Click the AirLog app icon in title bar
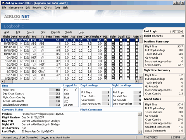Image resolution: width=186 pixels, height=140 pixels. point(3,3)
